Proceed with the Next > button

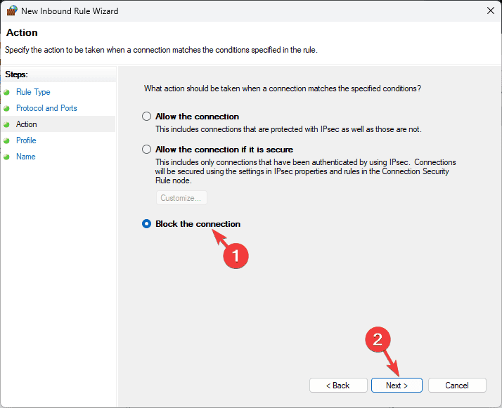click(x=397, y=386)
